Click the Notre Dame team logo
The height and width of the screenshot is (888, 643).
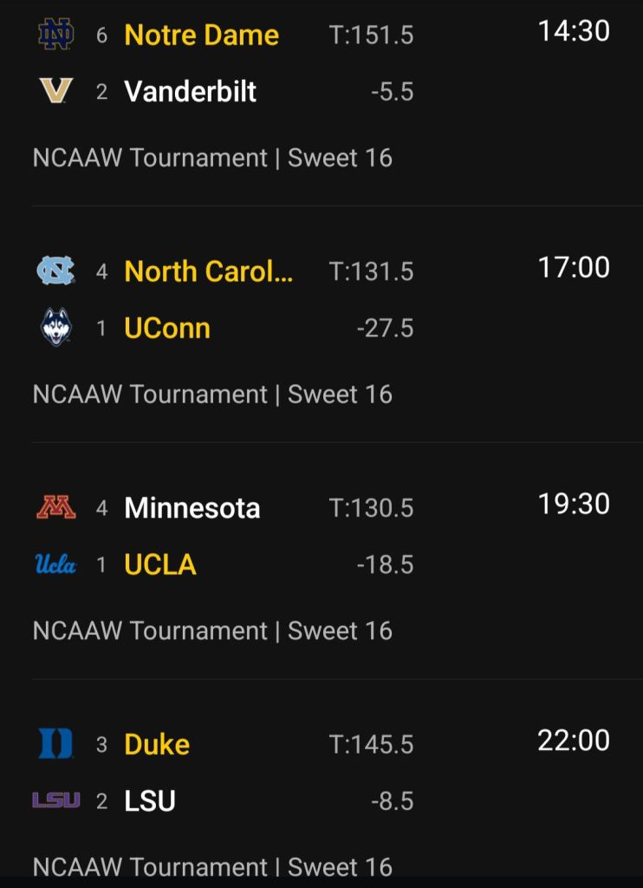pyautogui.click(x=56, y=35)
